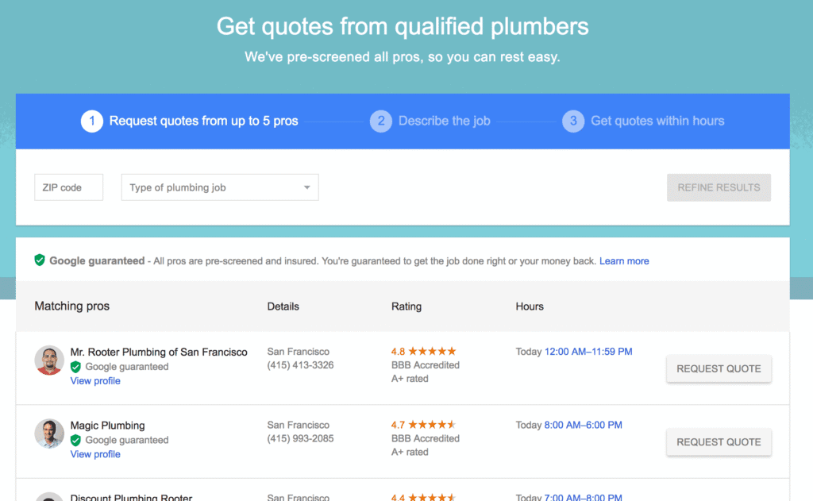This screenshot has width=813, height=501.
Task: Click inside the ZIP code field
Action: tap(68, 187)
